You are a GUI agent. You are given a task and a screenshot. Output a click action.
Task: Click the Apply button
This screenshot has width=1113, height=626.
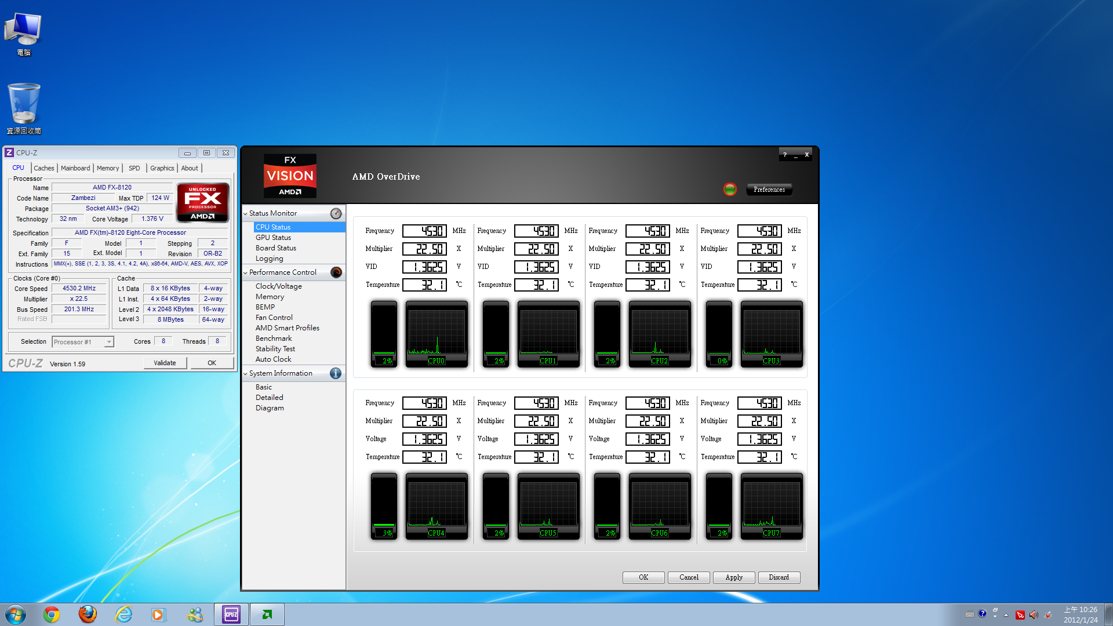pyautogui.click(x=734, y=577)
